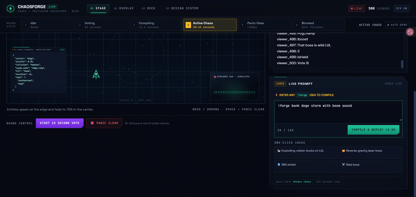The width and height of the screenshot is (416, 197).
Task: Click the JUDGE badge in Live Prompt
Action: tap(280, 84)
